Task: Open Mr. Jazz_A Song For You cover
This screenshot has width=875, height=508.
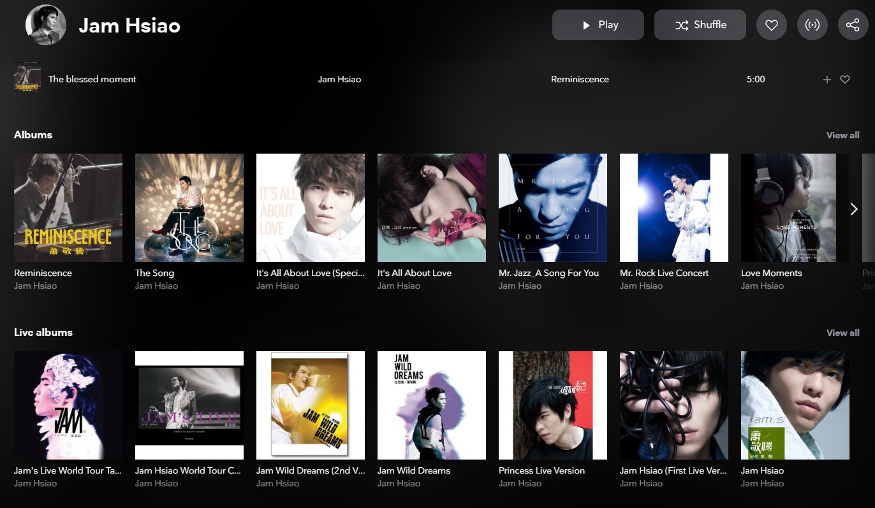Action: [x=553, y=208]
